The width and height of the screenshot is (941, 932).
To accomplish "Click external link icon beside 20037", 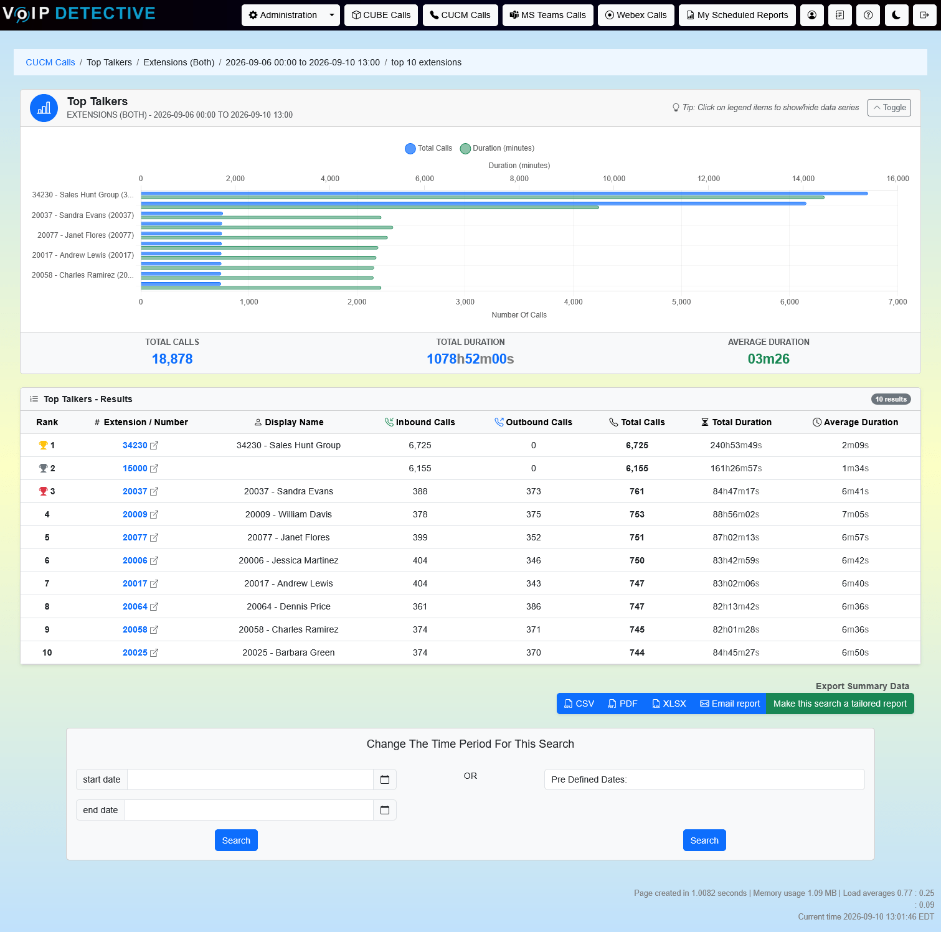I will tap(154, 491).
